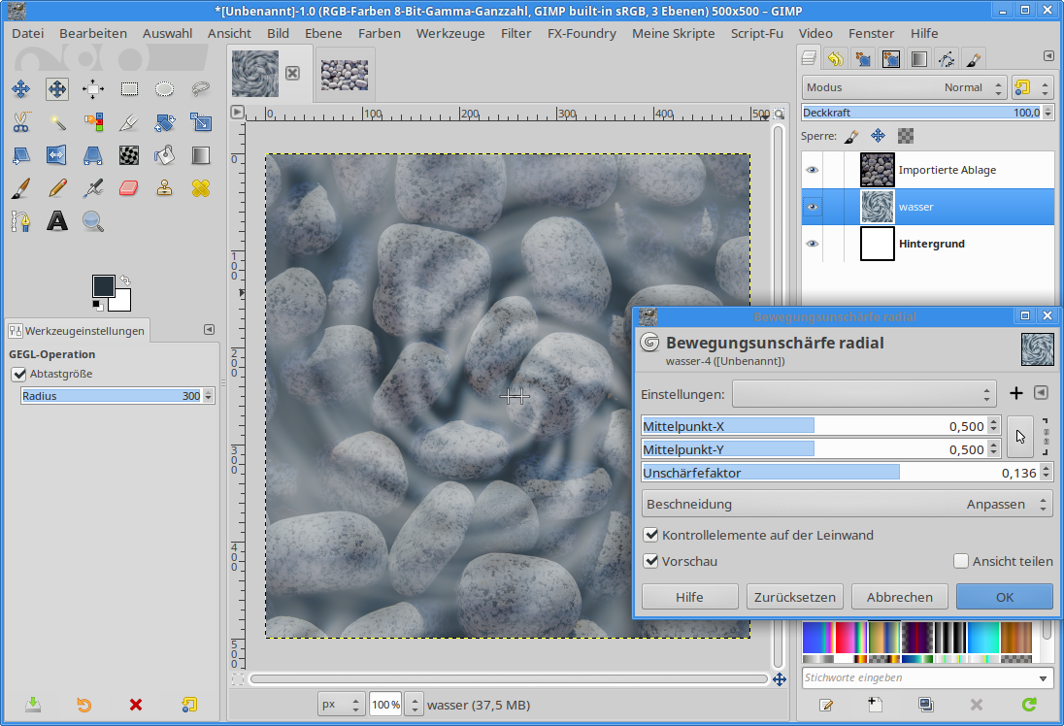Select the Paintbrush tool
The height and width of the screenshot is (726, 1064).
click(x=20, y=187)
